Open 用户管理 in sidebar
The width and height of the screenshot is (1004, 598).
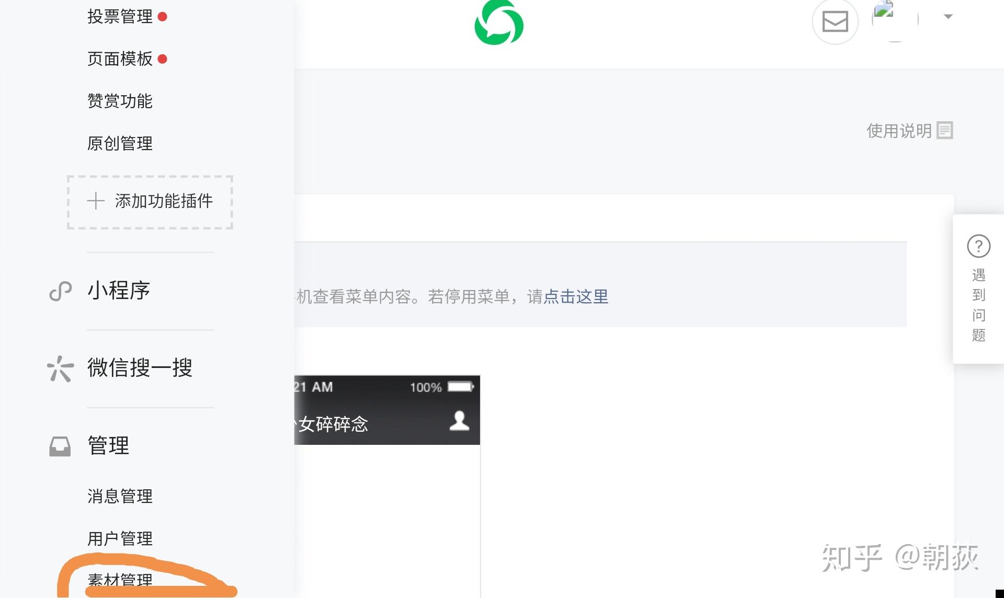click(x=120, y=538)
